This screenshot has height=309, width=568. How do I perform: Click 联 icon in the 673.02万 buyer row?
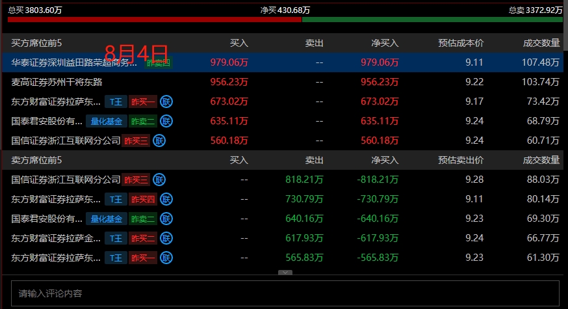(x=166, y=101)
